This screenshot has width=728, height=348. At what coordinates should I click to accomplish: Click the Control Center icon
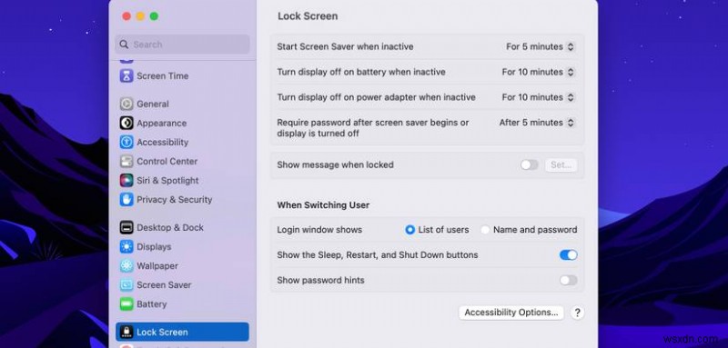[126, 161]
